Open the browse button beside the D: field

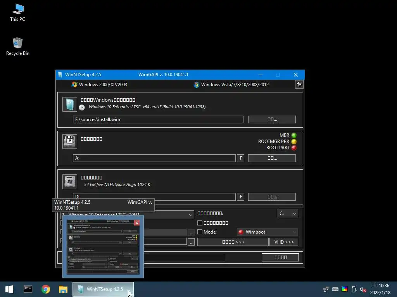(x=272, y=197)
